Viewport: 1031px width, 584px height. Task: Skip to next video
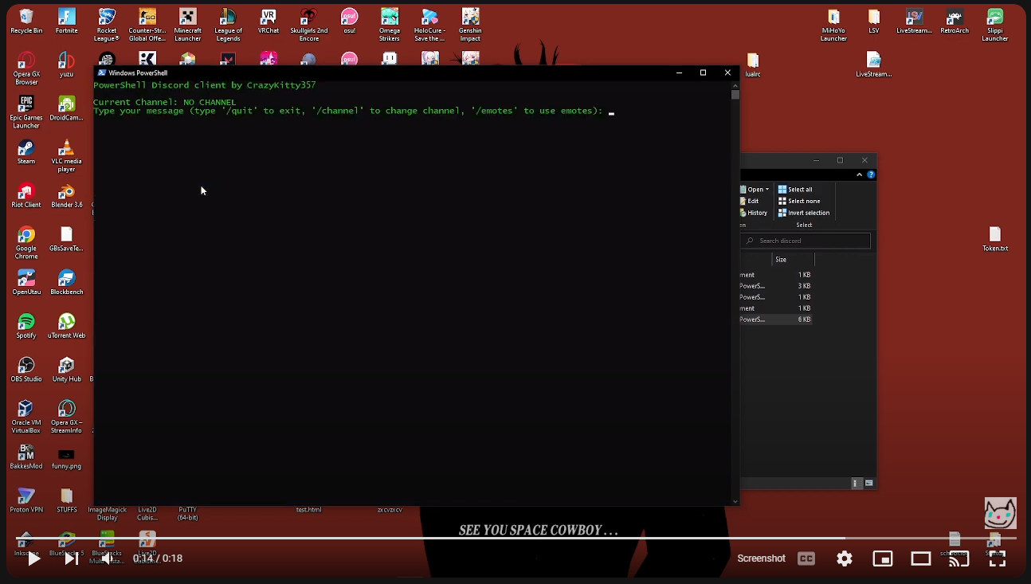[72, 559]
